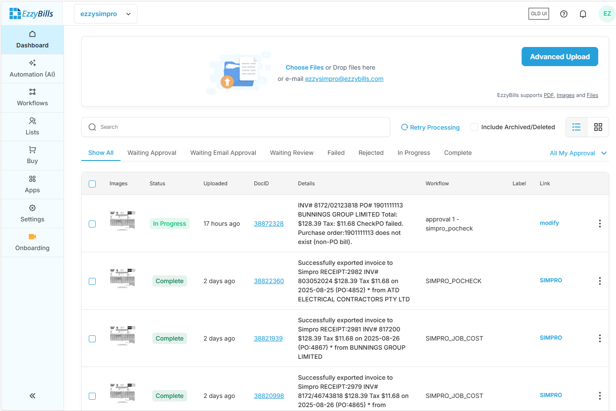
Task: Open the three-dot menu for document 38822360
Action: (599, 281)
